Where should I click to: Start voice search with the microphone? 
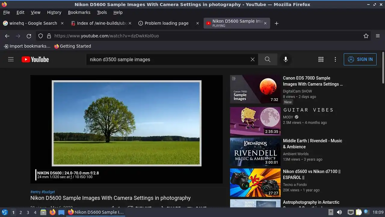[x=286, y=59]
